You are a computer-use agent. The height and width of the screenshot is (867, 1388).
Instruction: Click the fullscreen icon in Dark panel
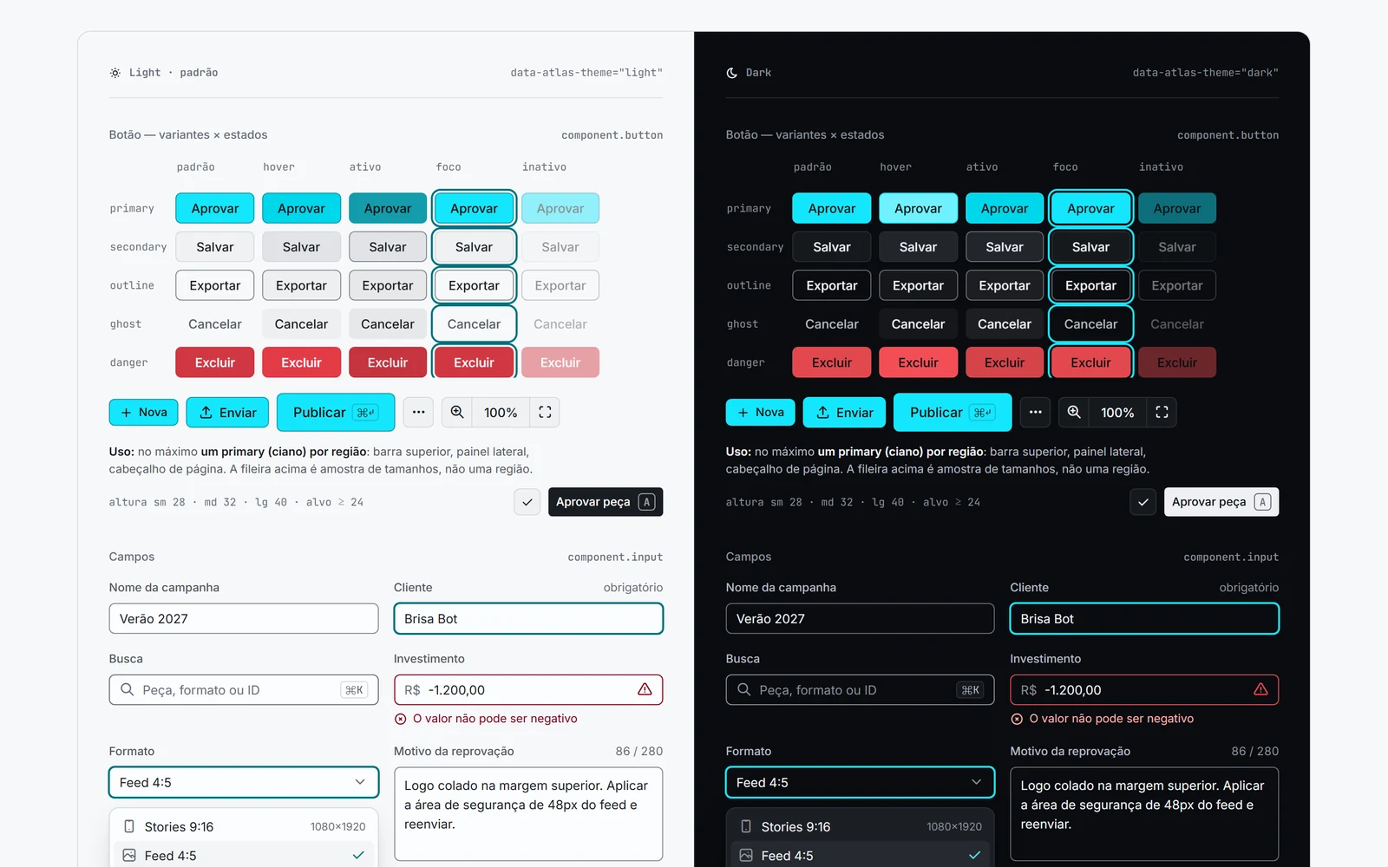coord(1162,413)
